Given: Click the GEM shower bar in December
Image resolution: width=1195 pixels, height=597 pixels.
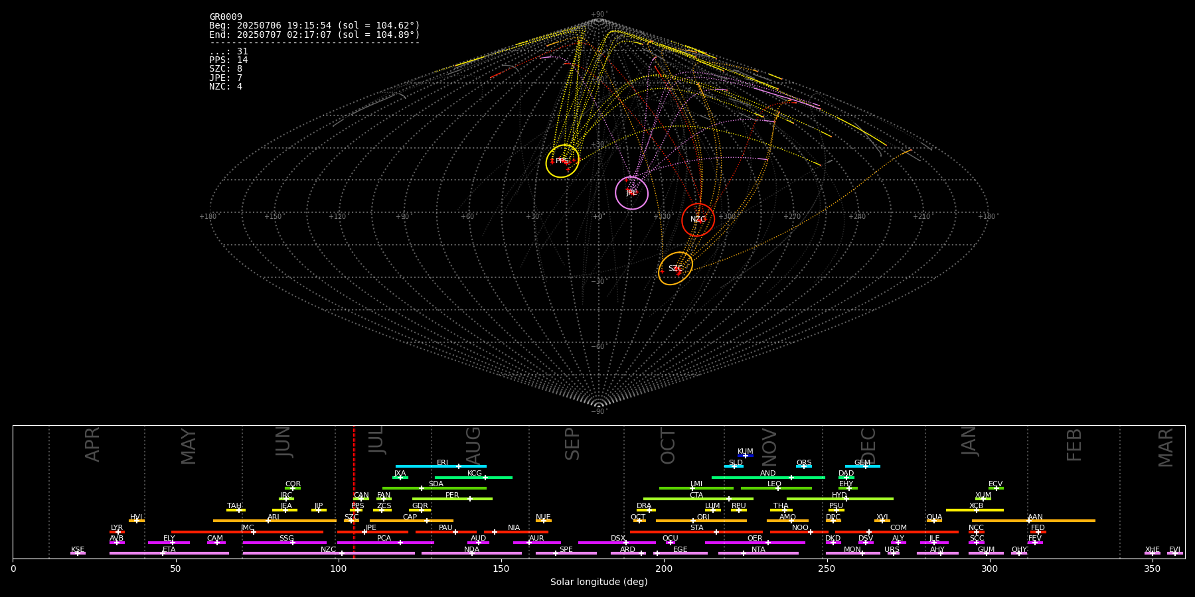Looking at the screenshot, I should point(862,466).
